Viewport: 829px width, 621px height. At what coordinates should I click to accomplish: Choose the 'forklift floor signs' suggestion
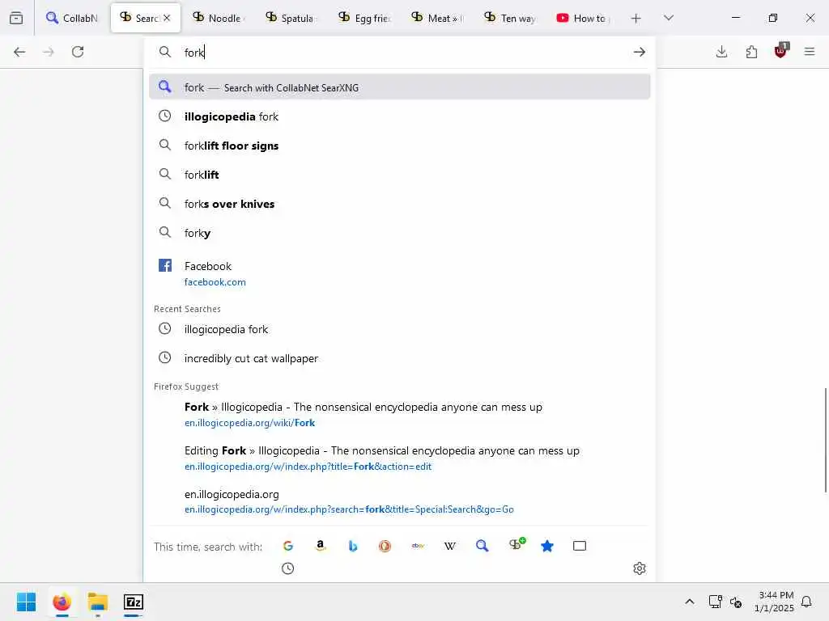(x=400, y=146)
